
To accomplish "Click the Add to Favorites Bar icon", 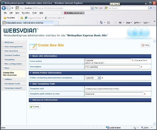I will 22,18.
